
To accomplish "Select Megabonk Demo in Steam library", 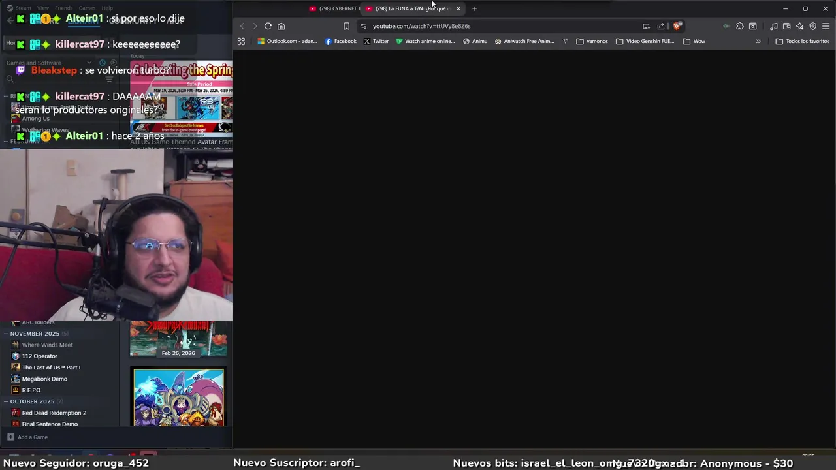I will coord(44,379).
